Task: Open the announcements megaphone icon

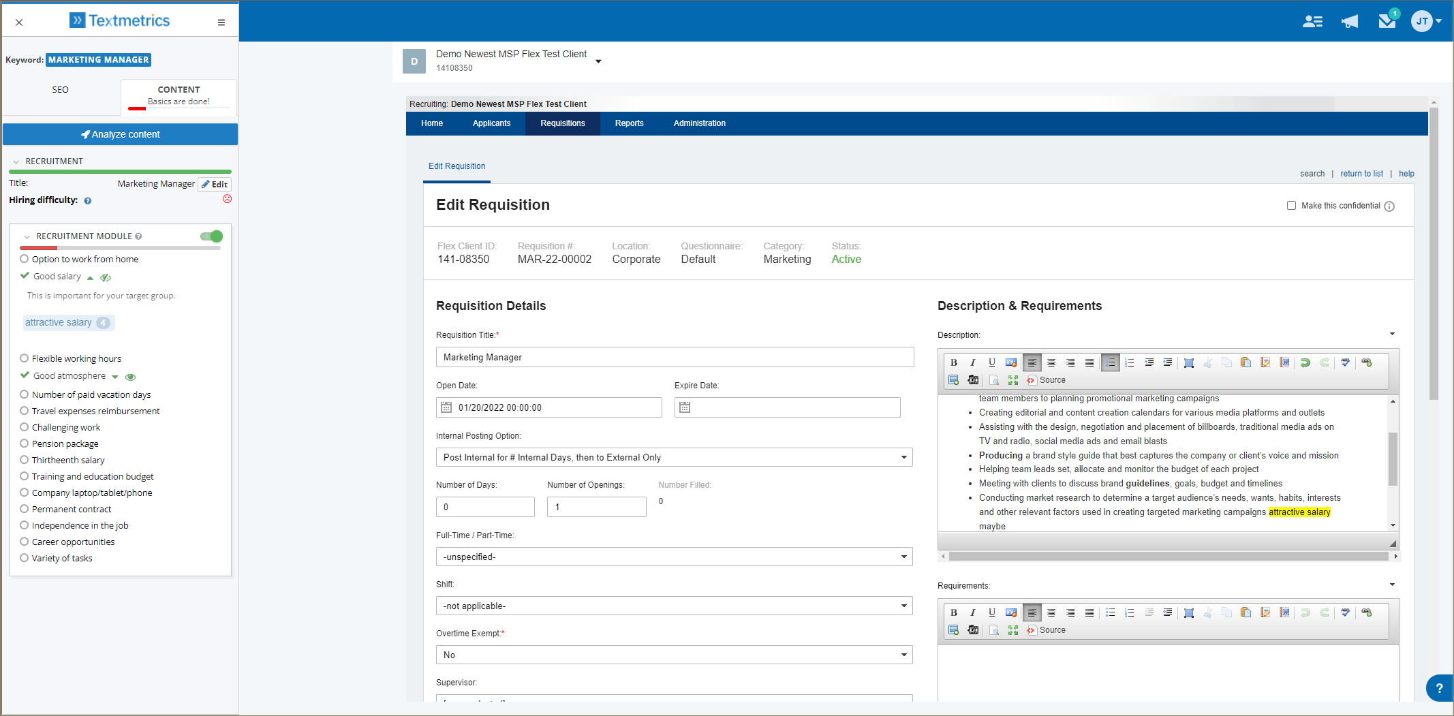Action: [1350, 21]
